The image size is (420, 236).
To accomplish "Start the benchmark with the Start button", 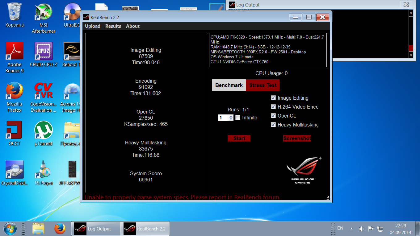I will click(x=239, y=138).
